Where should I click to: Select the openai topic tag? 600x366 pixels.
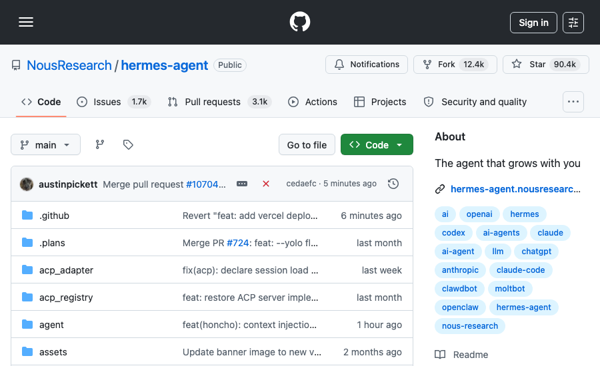pyautogui.click(x=479, y=214)
